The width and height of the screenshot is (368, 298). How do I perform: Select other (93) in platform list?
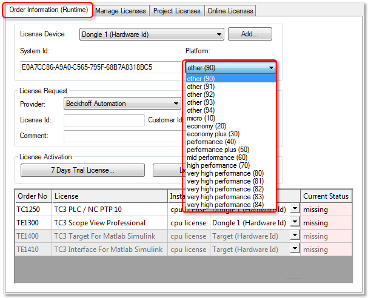coord(231,102)
